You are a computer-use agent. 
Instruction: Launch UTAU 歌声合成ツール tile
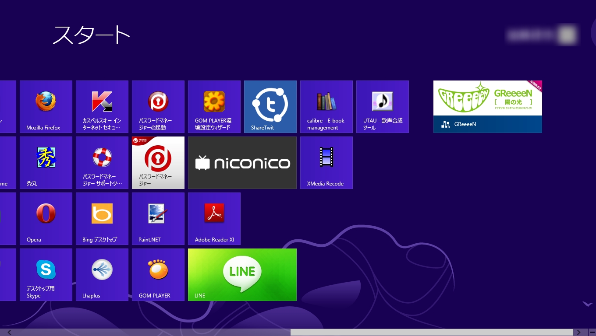(x=383, y=107)
